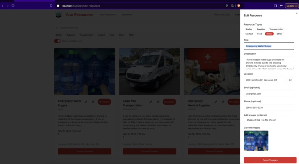The width and height of the screenshot is (299, 164).
Task: Click the browser back arrow
Action: (x=3, y=6)
